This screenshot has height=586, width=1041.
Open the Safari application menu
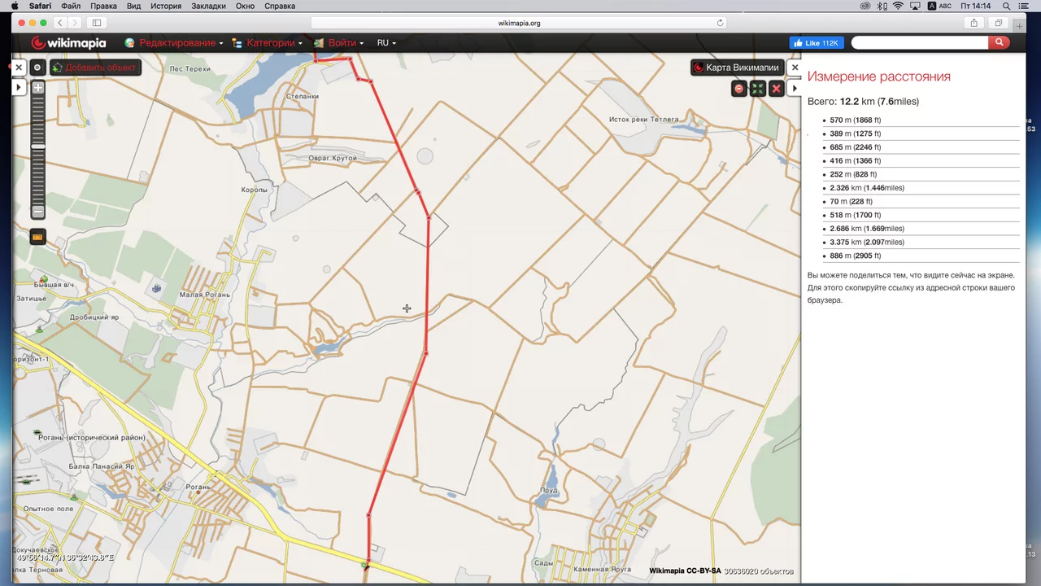[x=40, y=6]
